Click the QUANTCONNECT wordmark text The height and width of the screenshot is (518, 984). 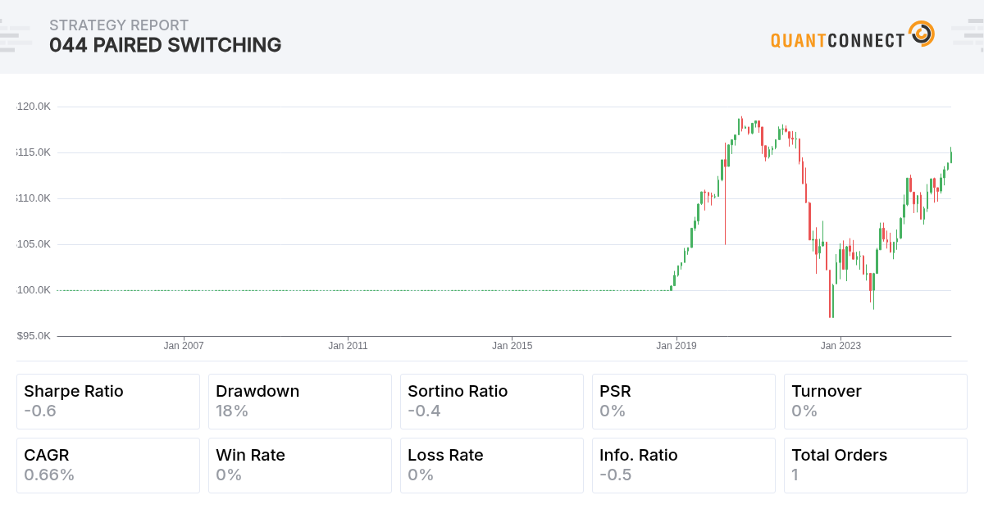pos(838,39)
